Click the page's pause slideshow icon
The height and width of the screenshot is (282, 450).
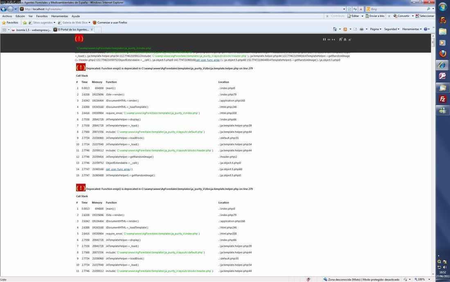pyautogui.click(x=324, y=39)
